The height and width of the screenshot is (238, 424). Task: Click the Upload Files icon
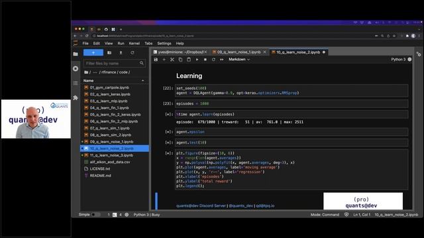point(121,53)
